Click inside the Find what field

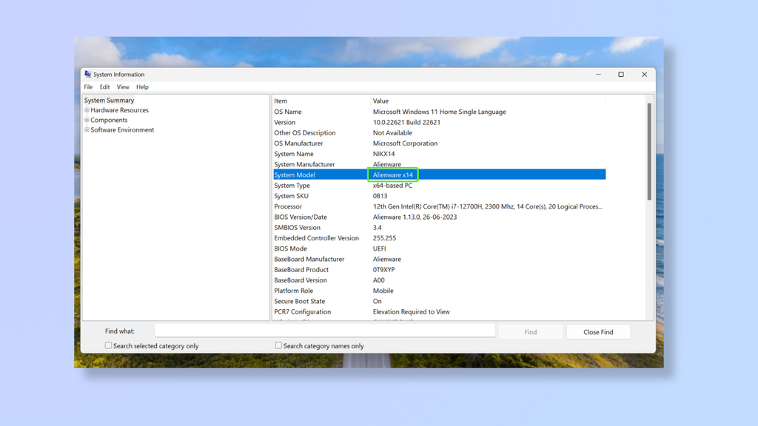[326, 330]
